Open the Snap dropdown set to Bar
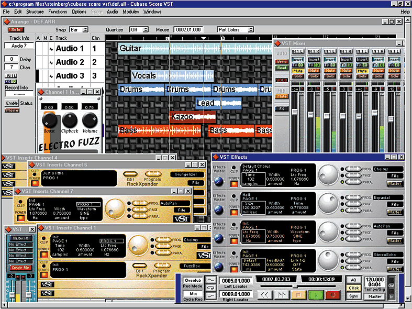Viewport: 412px width, 309px height. pos(79,30)
